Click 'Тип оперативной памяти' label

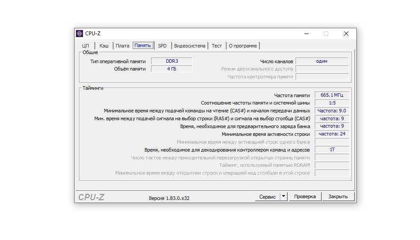(x=118, y=61)
